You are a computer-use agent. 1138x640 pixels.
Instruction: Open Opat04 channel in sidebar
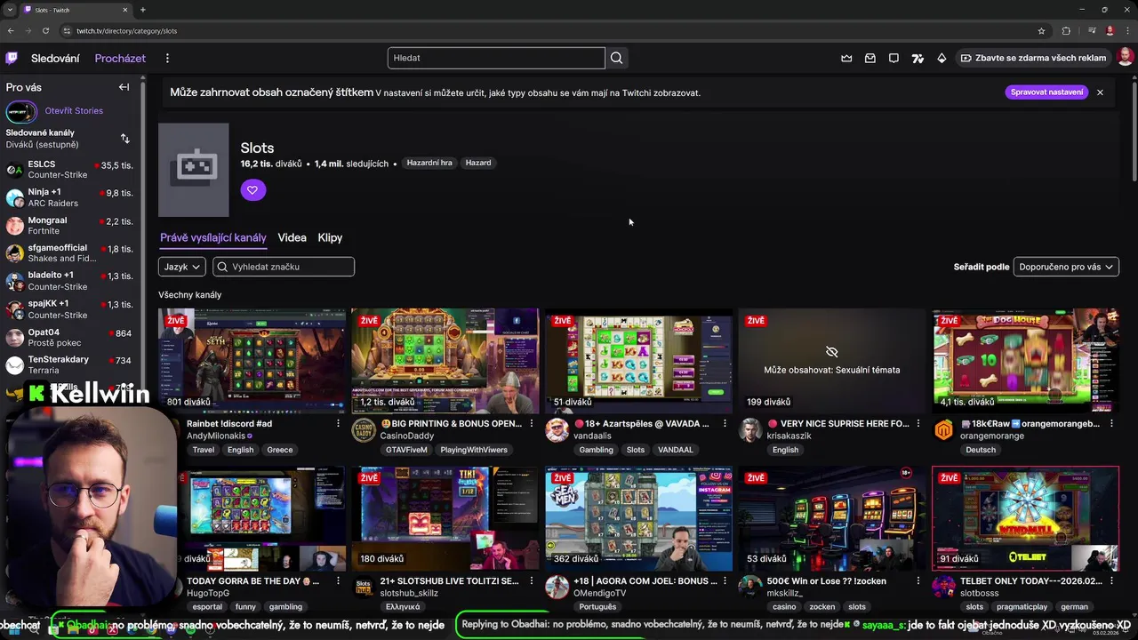coord(69,337)
